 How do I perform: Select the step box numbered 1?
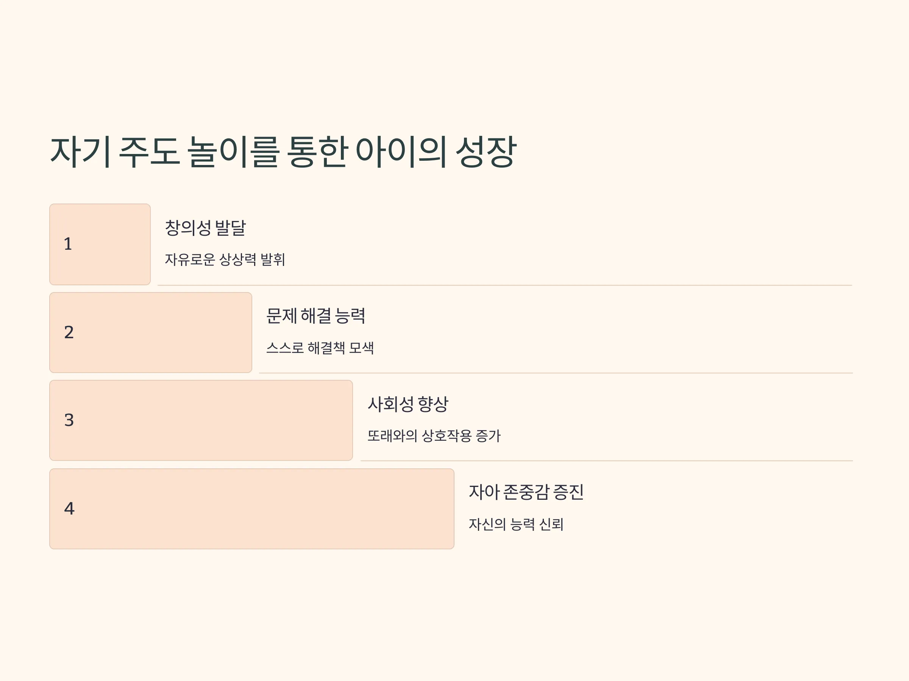pyautogui.click(x=100, y=244)
